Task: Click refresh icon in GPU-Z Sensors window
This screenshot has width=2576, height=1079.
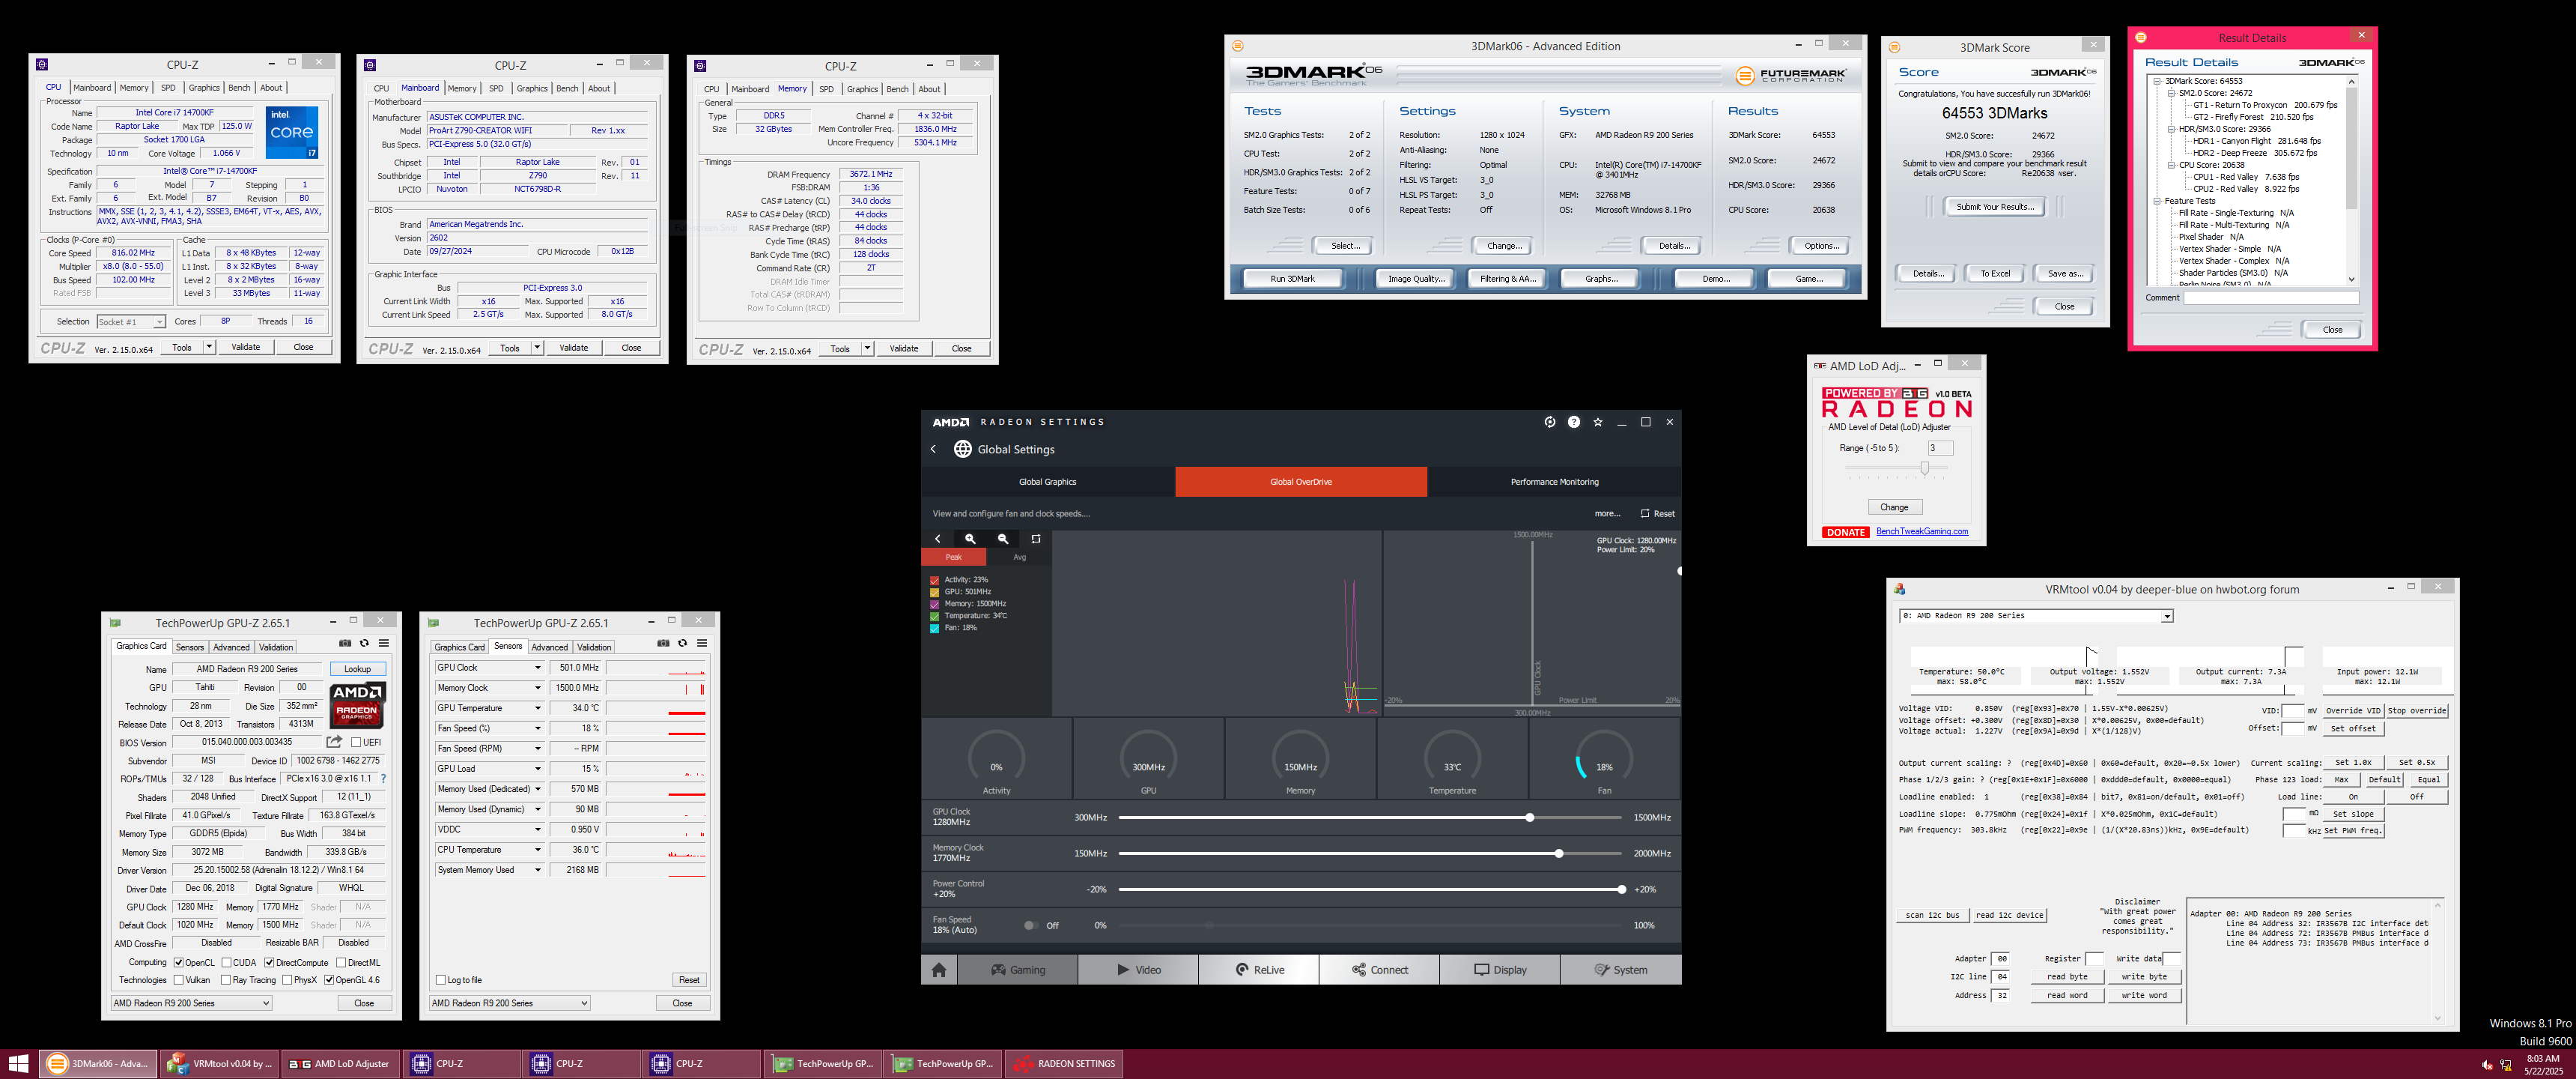Action: (682, 643)
